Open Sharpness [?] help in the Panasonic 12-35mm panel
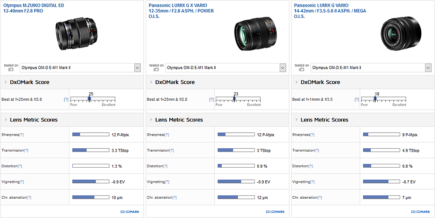The width and height of the screenshot is (435, 218). pos(167,135)
